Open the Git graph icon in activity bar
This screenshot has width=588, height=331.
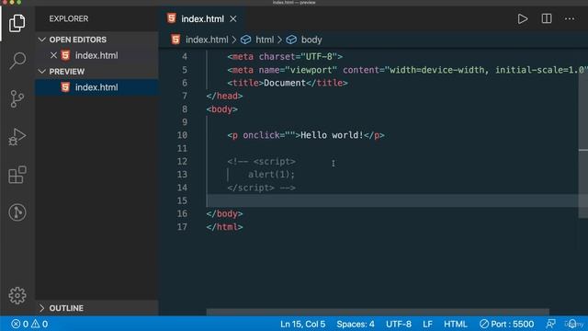tap(17, 212)
